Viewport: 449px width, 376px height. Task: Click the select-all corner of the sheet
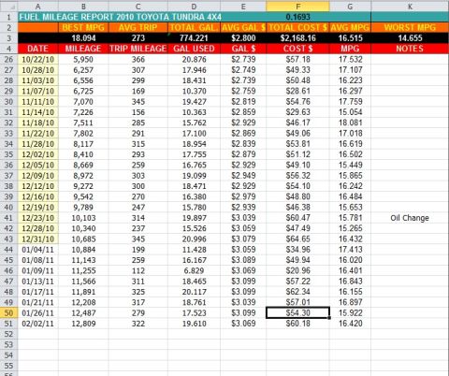click(x=8, y=7)
